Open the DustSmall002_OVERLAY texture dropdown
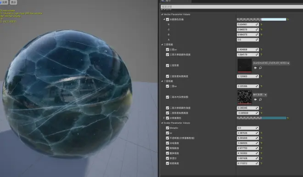This screenshot has height=177, width=303. [x=271, y=63]
